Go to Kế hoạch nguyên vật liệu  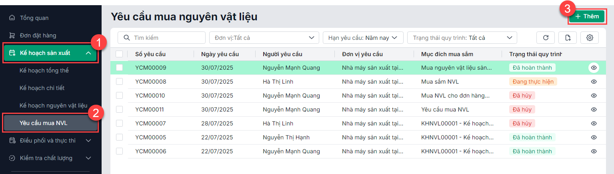coord(53,106)
